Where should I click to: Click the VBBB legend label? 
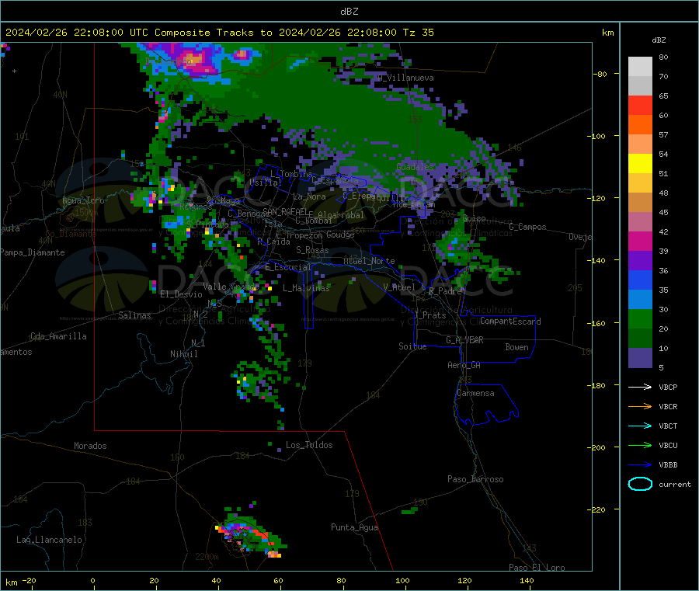point(668,465)
